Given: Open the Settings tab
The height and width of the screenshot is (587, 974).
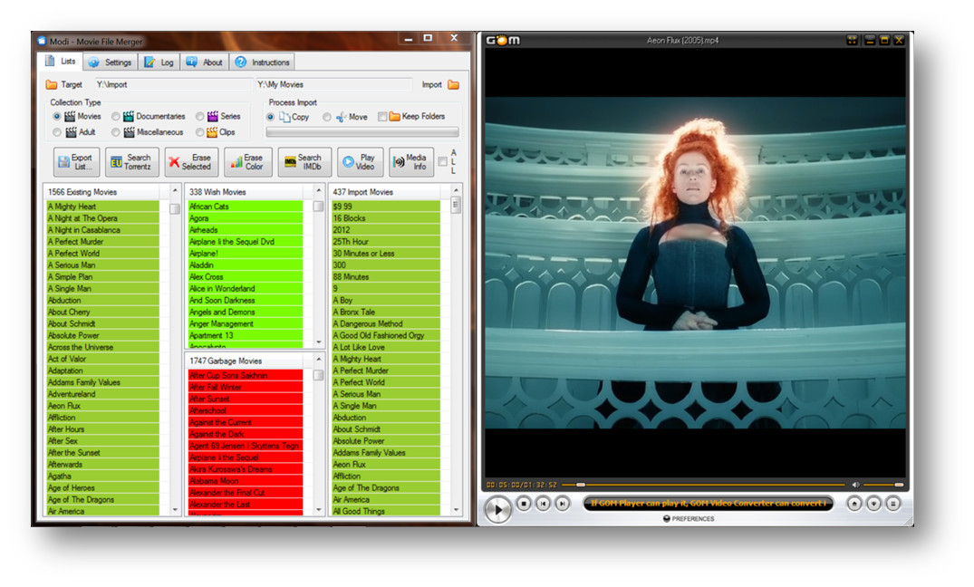Looking at the screenshot, I should click(x=110, y=63).
